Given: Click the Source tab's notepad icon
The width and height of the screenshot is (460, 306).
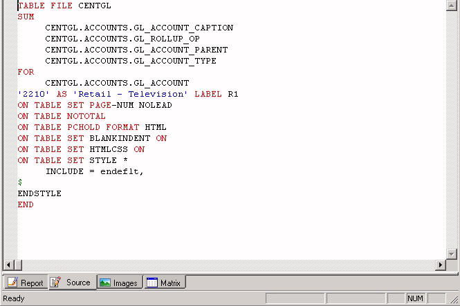Looking at the screenshot, I should (56, 282).
